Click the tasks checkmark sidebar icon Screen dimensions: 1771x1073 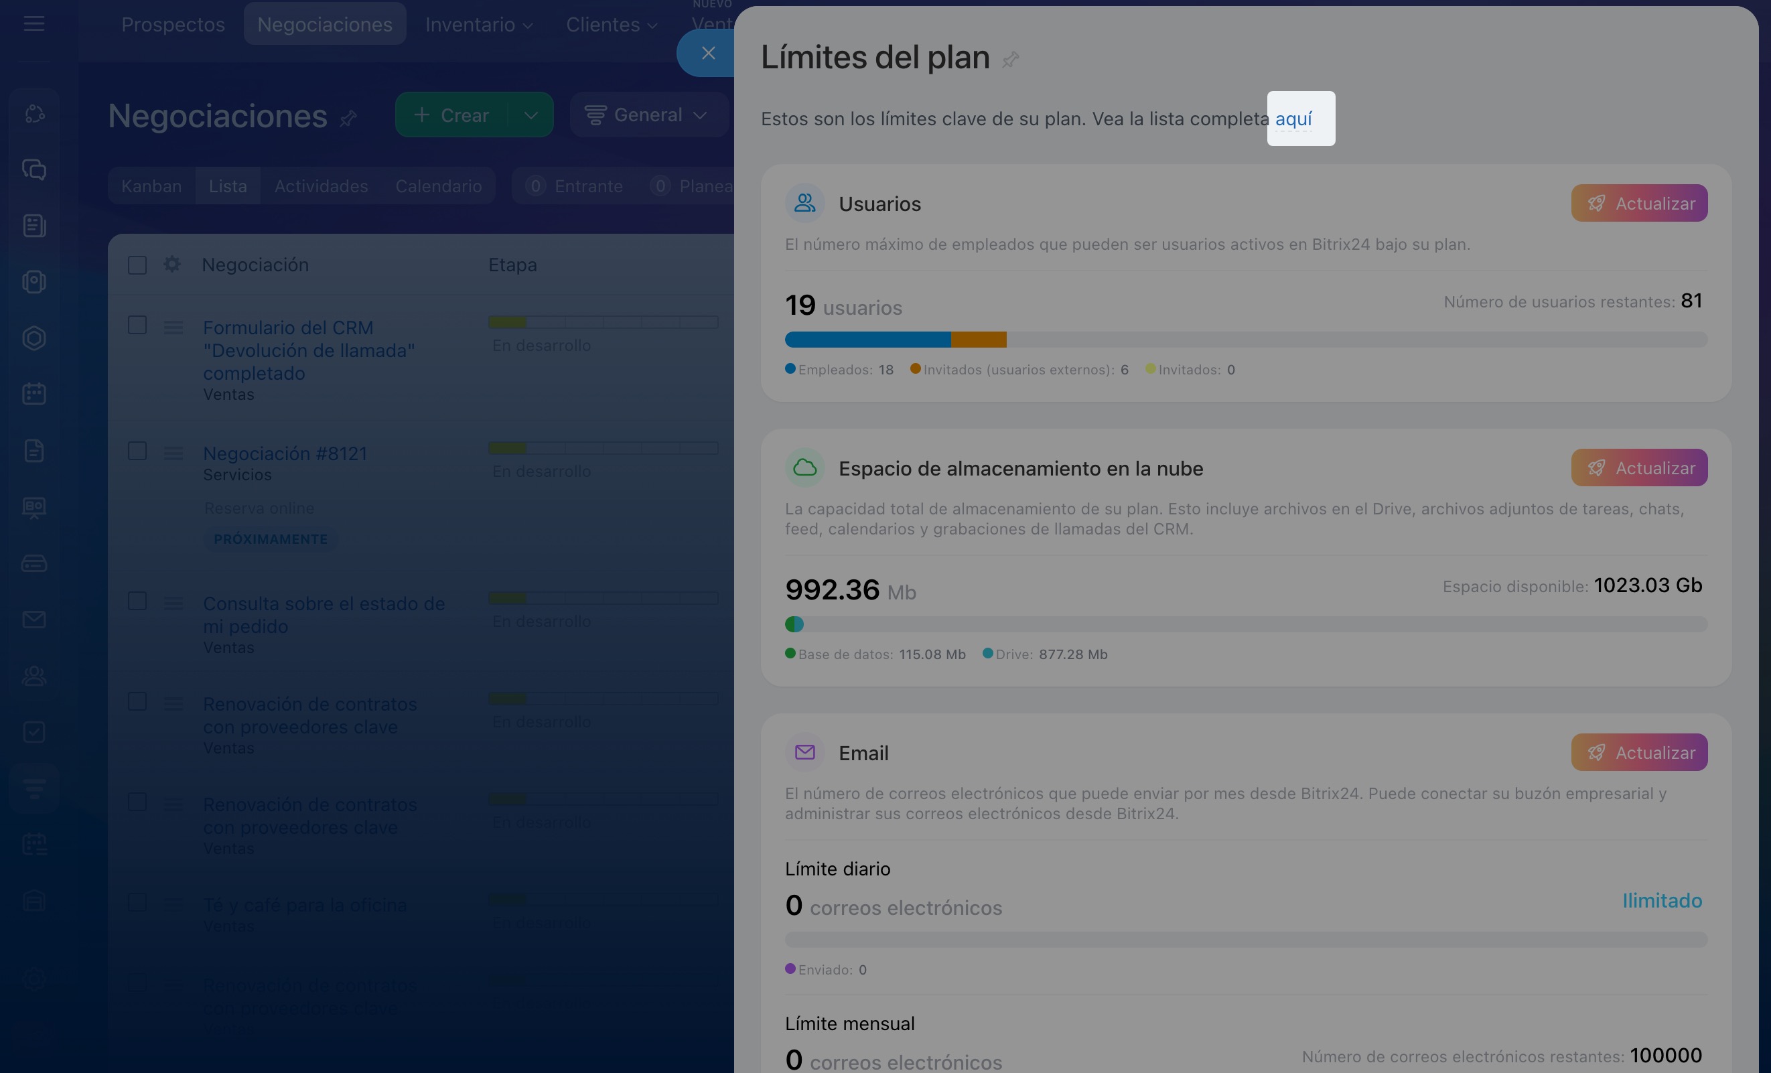point(33,731)
